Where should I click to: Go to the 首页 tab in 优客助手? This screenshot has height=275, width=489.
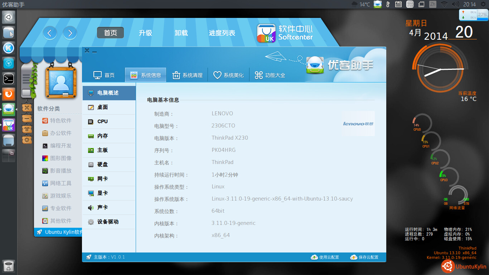[104, 75]
